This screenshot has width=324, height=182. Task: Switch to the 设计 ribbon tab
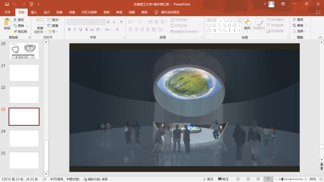point(47,12)
